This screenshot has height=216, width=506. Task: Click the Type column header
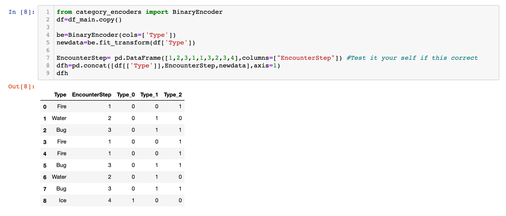click(x=60, y=95)
